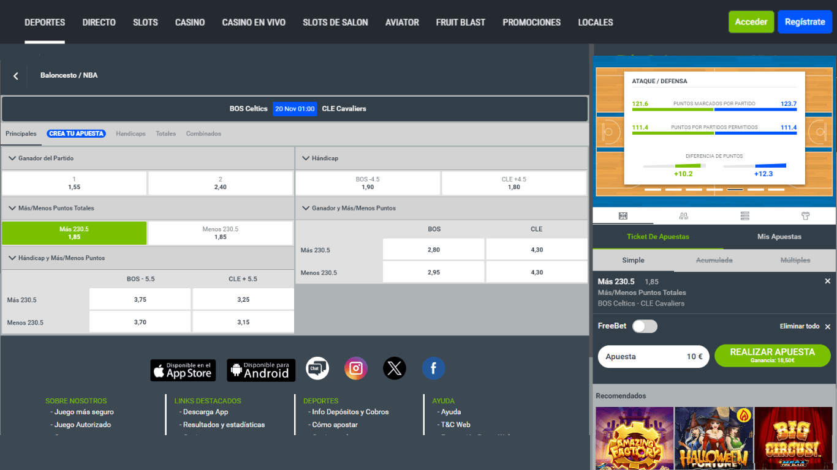Select BOS -5.5 Más 230.5 odds 3,75
Screen dimensions: 837x470
coord(140,299)
